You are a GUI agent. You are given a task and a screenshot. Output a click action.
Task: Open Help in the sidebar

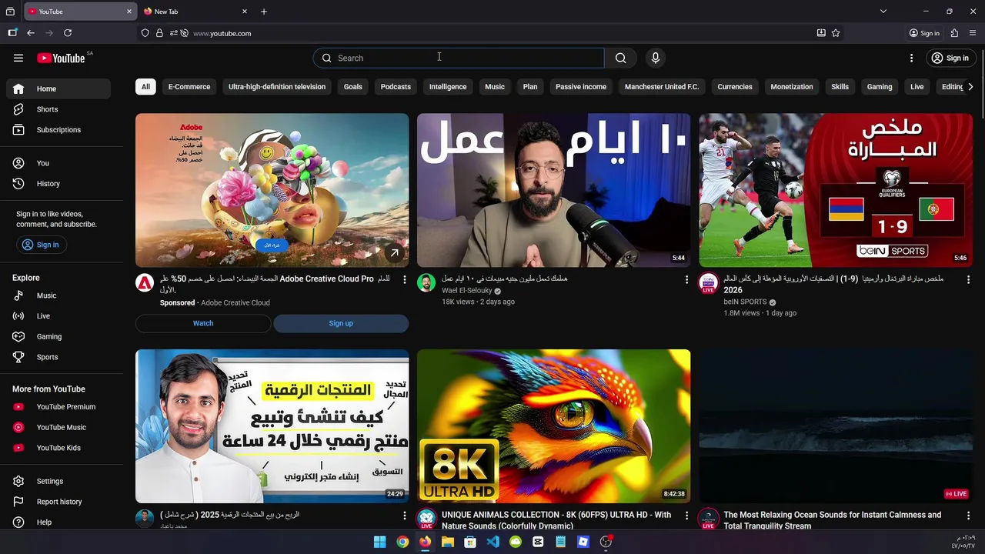point(58,522)
